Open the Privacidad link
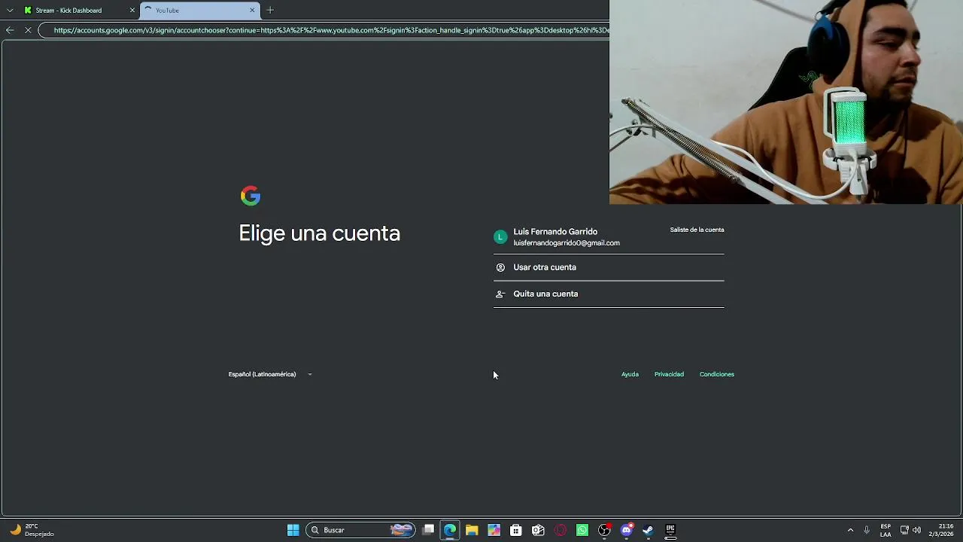The width and height of the screenshot is (963, 542). pyautogui.click(x=669, y=374)
